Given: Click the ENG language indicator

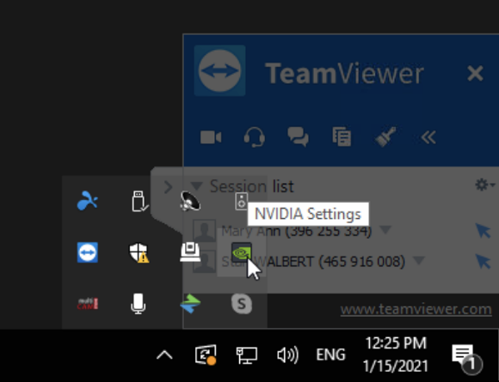Looking at the screenshot, I should 330,355.
